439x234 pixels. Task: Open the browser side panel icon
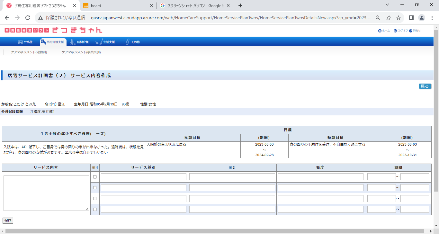click(x=411, y=18)
